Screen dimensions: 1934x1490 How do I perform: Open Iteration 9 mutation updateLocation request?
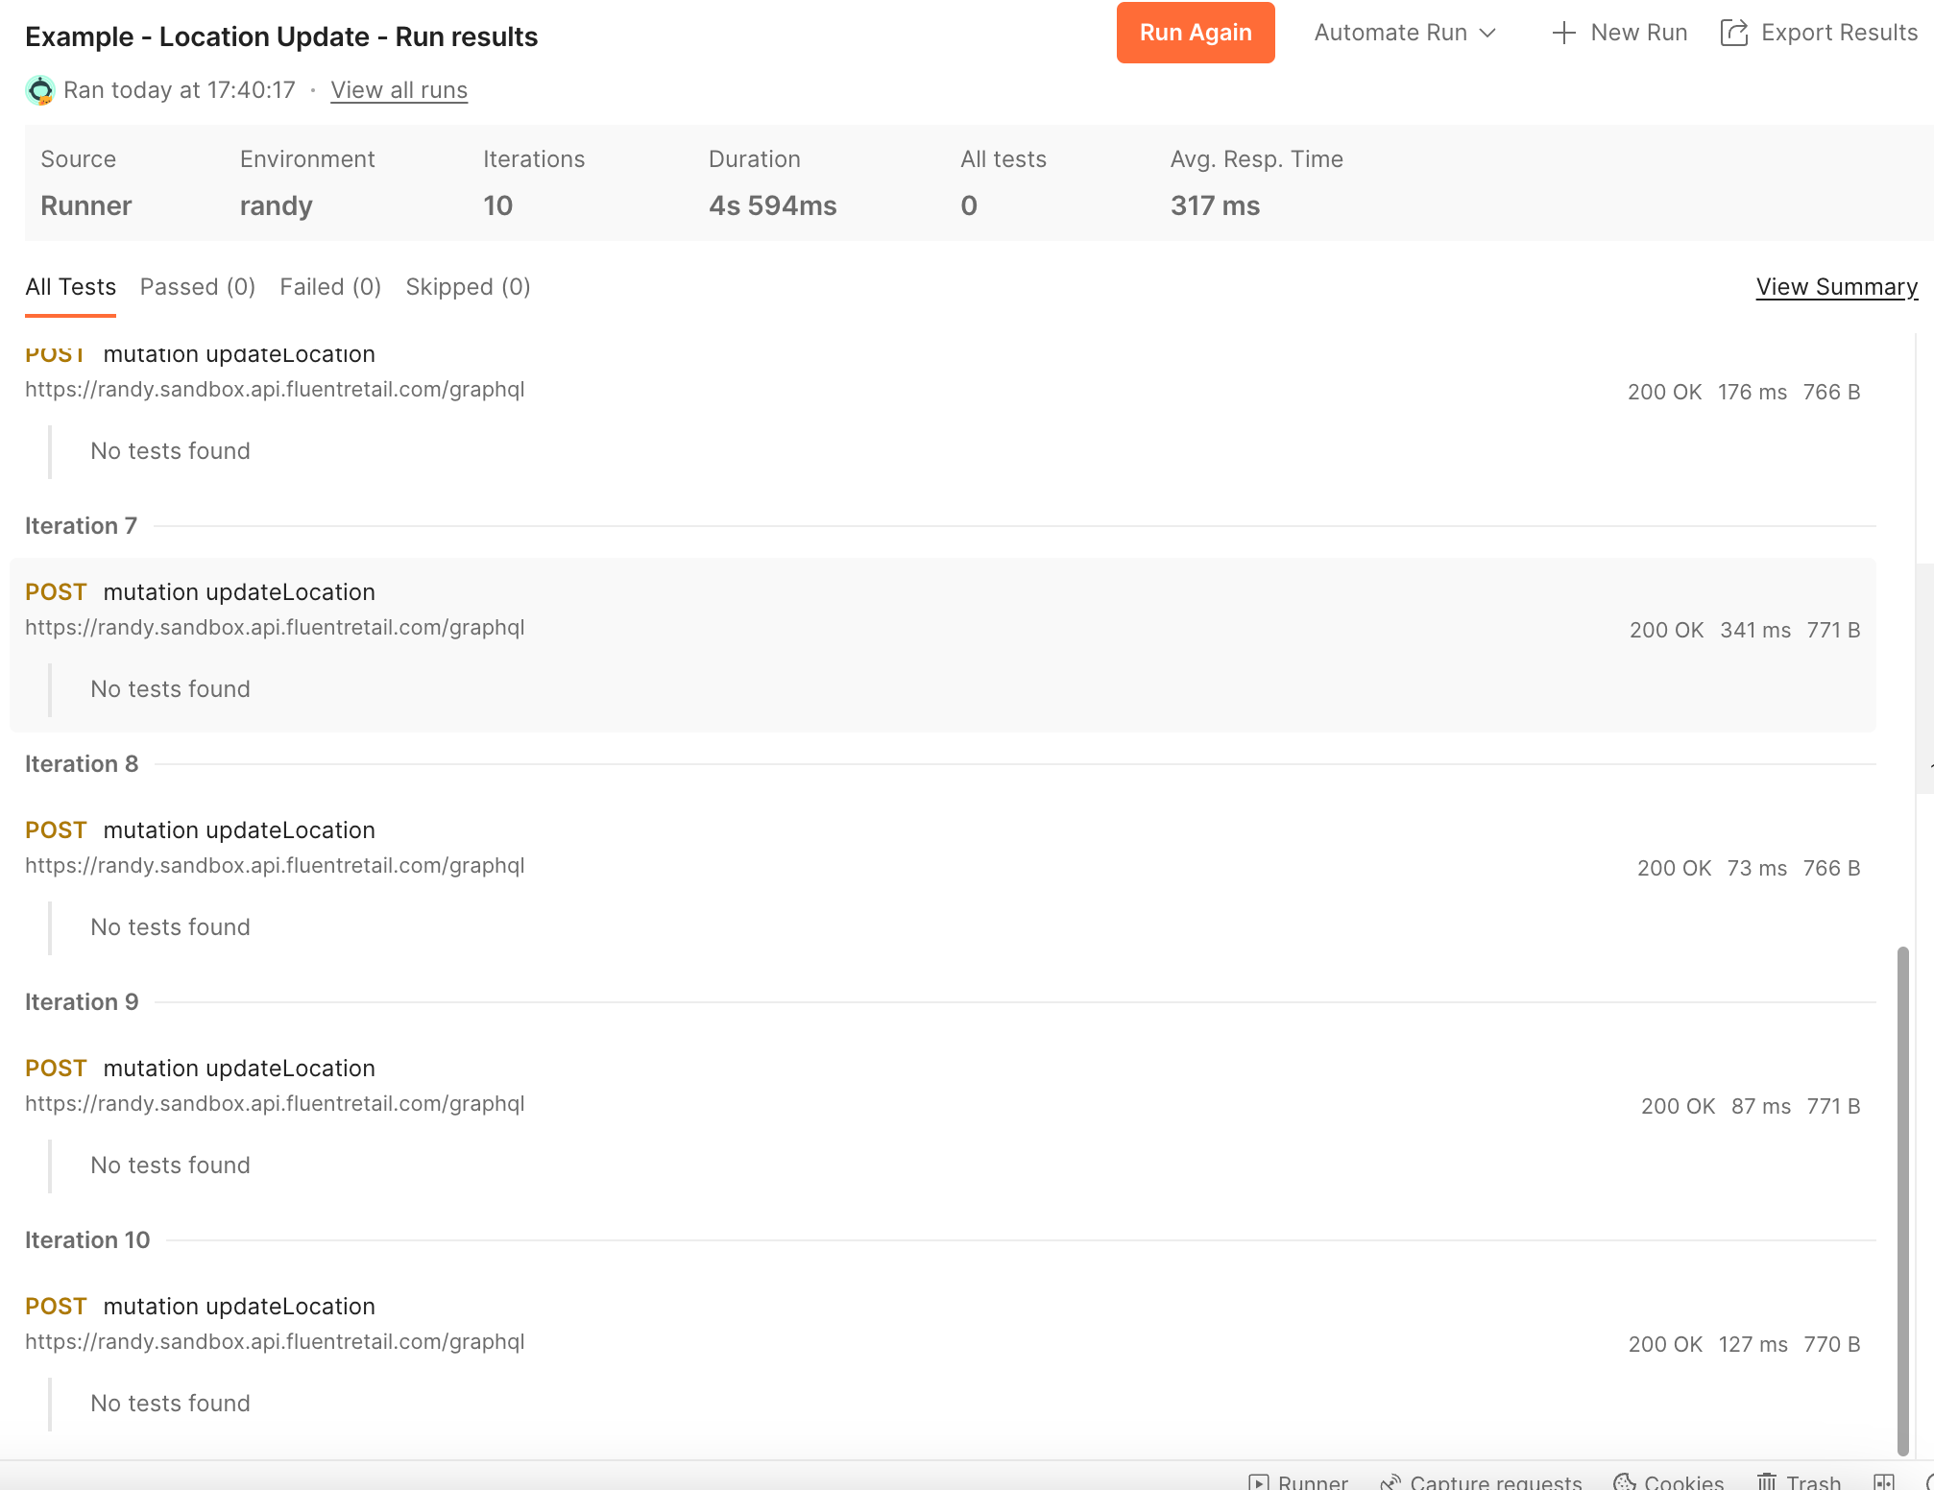click(x=239, y=1069)
